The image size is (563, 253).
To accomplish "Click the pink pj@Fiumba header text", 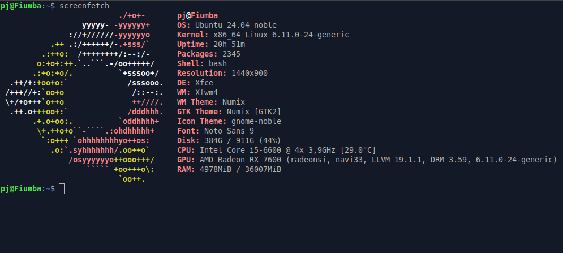I will tap(197, 16).
